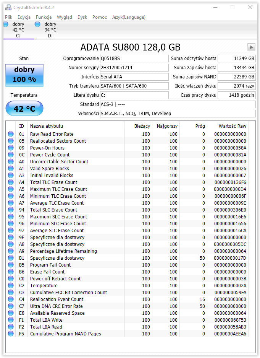The width and height of the screenshot is (260, 358).
Task: Click CrystalDiskInfo title bar app icon
Action: pyautogui.click(x=8, y=8)
